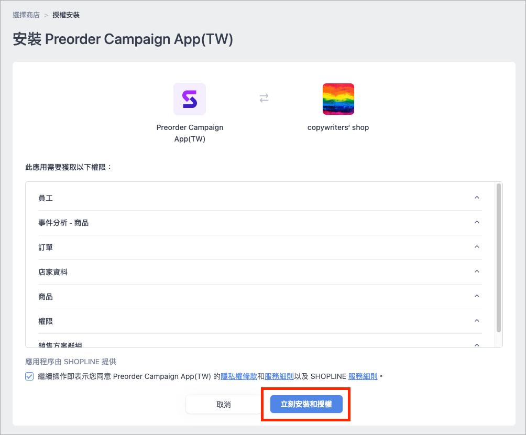Screen dimensions: 526x435
Task: Click the copywriters' shop rainbow thumbnail
Action: coord(338,99)
